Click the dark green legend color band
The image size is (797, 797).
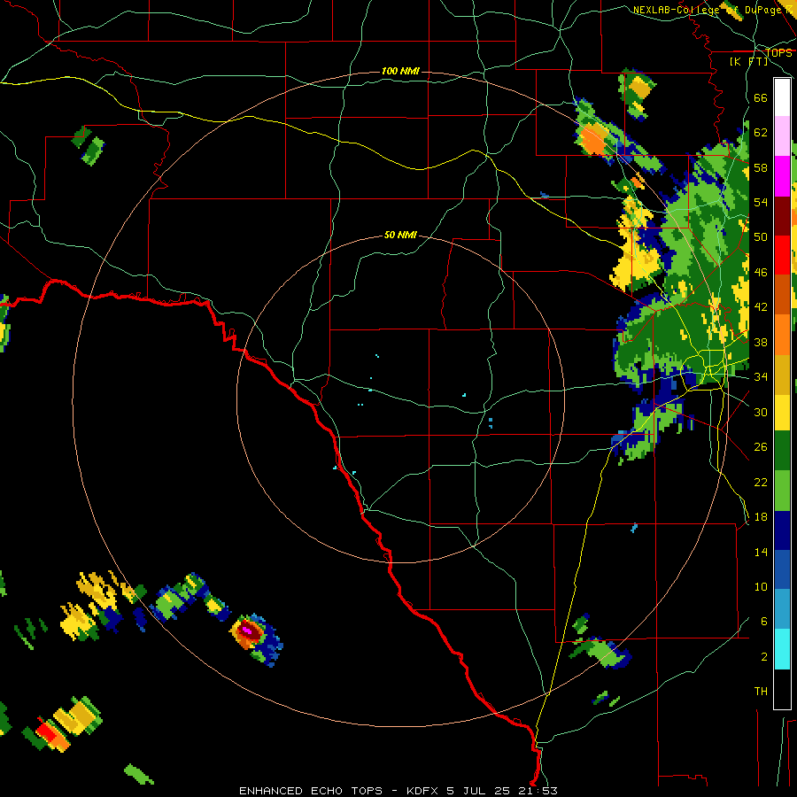point(782,451)
